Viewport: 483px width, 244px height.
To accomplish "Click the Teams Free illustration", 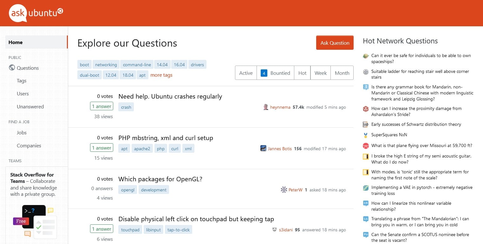I will point(35,222).
